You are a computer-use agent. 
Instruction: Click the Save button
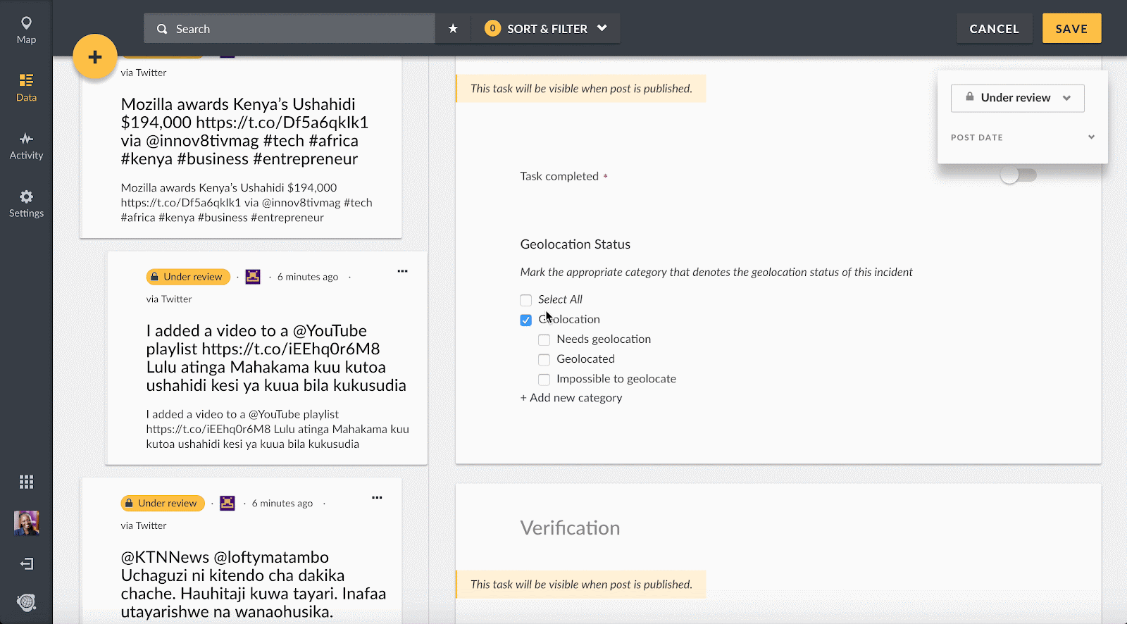point(1071,28)
